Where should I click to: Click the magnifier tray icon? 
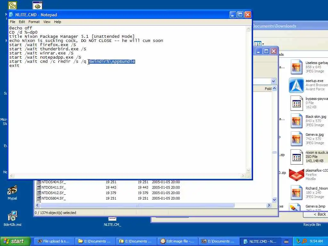[304, 241]
